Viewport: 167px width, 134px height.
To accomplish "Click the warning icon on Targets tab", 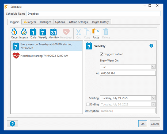I will pos(25,22).
